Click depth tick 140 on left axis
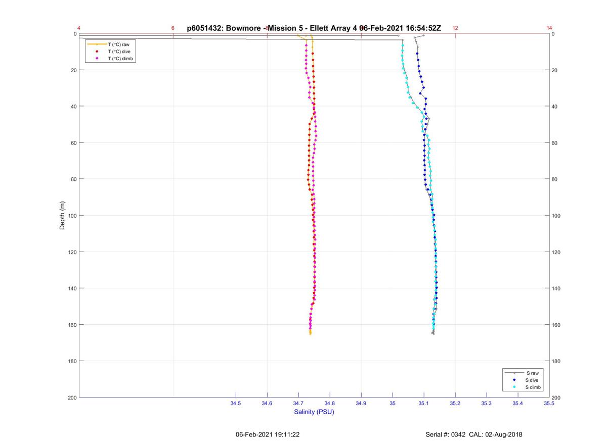The image size is (607, 447). tap(72, 288)
